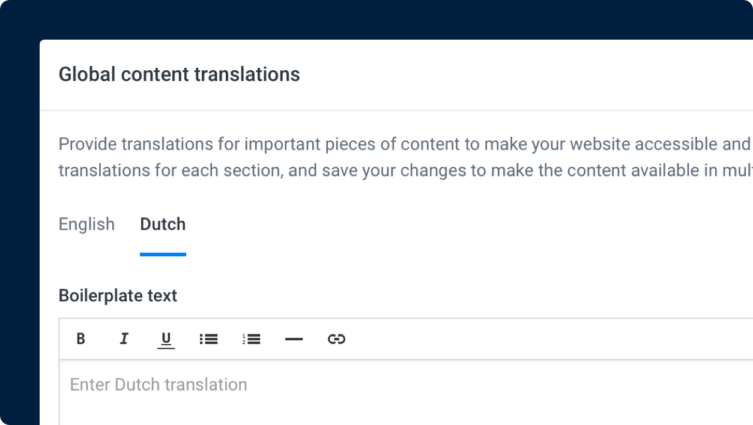Insert a horizontal rule divider
The width and height of the screenshot is (753, 425).
pos(294,339)
